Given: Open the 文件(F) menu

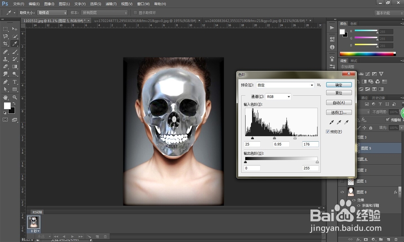Looking at the screenshot, I should click(19, 4).
